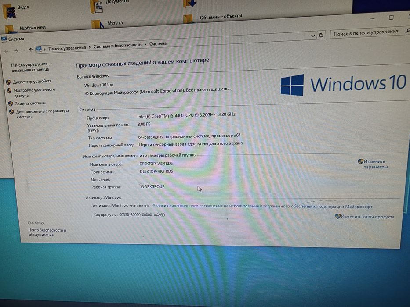Click Изменить ключ продукта
Screen dimensions: 410x307
367,216
